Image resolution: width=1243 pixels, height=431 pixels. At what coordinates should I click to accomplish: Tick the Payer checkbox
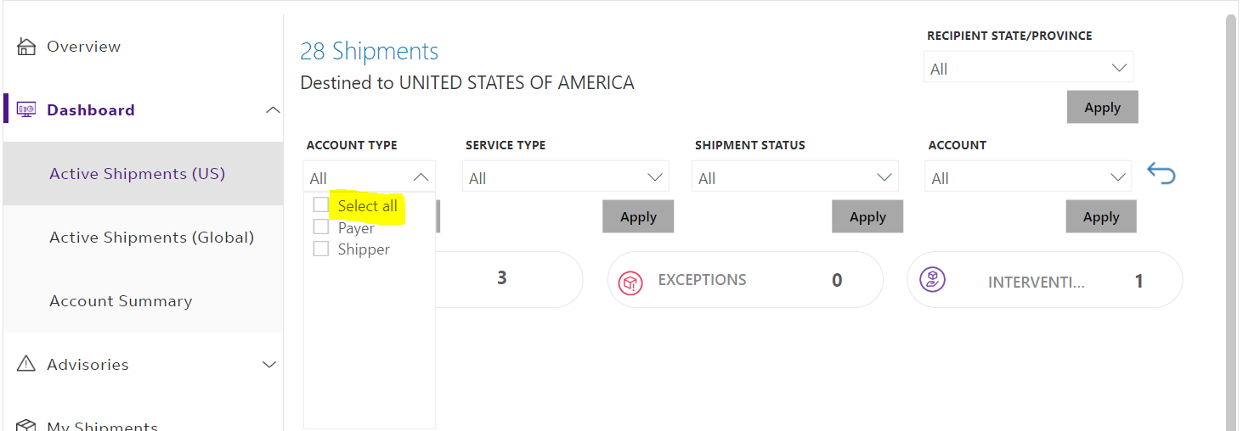[x=321, y=227]
